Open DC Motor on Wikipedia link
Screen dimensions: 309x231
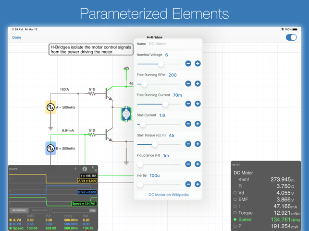click(169, 195)
